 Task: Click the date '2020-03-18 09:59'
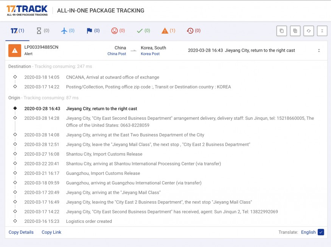click(42, 183)
